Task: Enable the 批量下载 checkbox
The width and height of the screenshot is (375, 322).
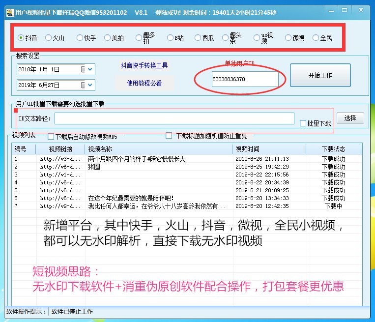Action: pos(303,123)
